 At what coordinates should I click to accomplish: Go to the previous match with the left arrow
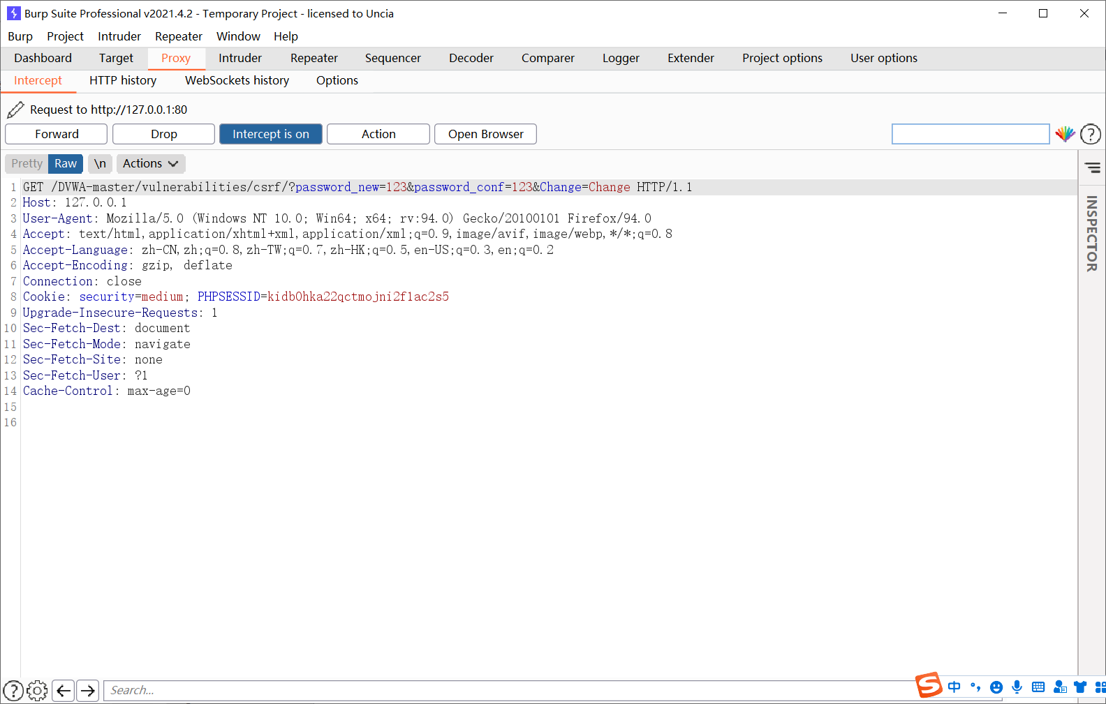click(x=64, y=691)
